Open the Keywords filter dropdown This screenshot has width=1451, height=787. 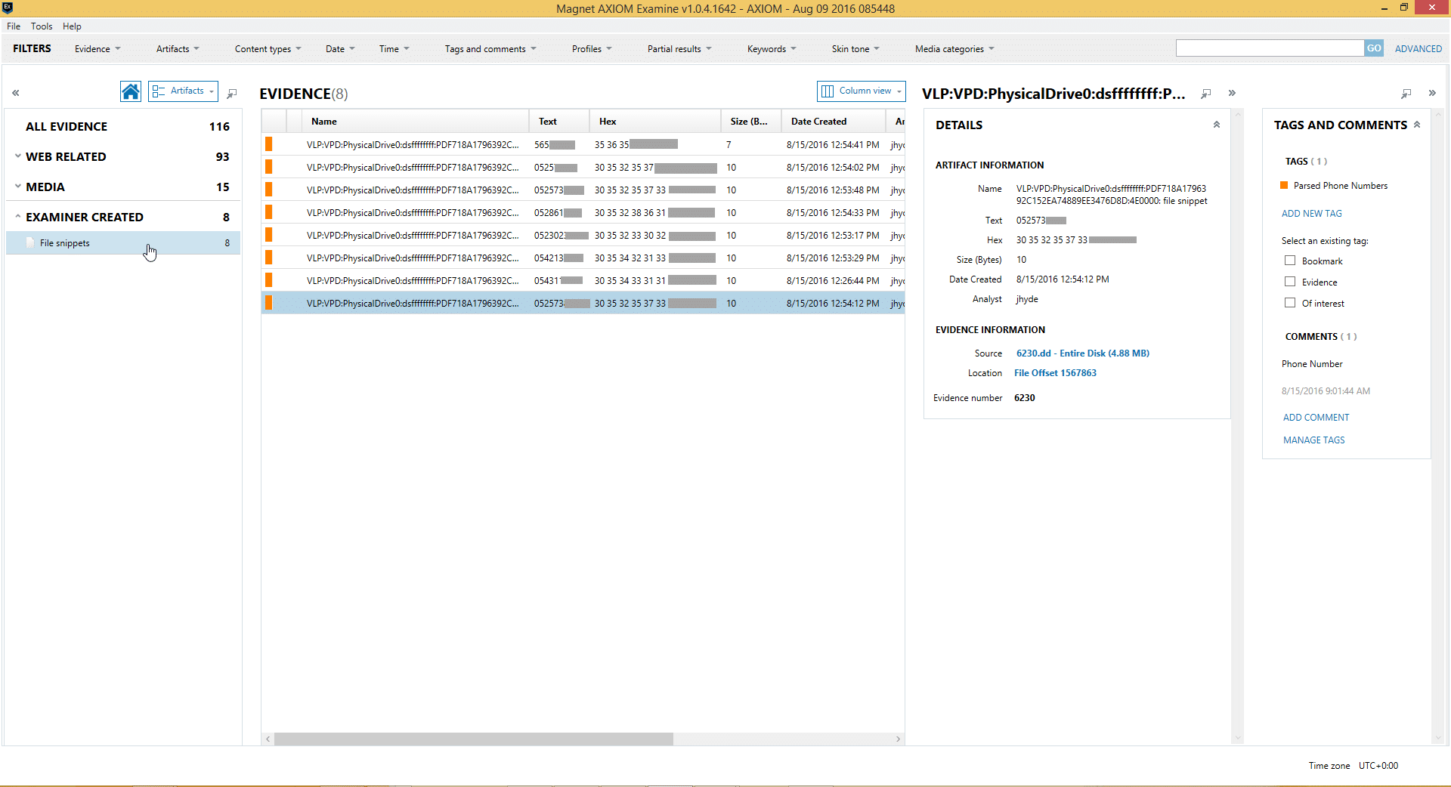coord(772,49)
